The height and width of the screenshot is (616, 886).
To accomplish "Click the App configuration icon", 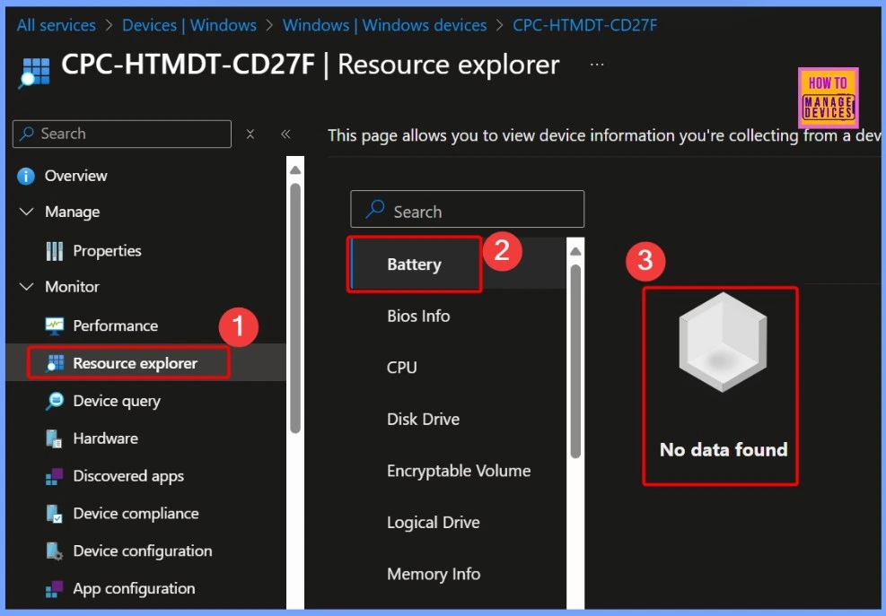I will [54, 589].
